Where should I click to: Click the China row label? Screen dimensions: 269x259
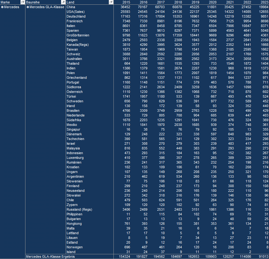71,7
